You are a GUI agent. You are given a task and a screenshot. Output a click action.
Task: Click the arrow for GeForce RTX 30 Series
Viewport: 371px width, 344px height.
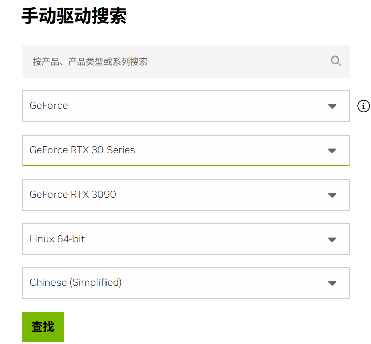(x=332, y=151)
